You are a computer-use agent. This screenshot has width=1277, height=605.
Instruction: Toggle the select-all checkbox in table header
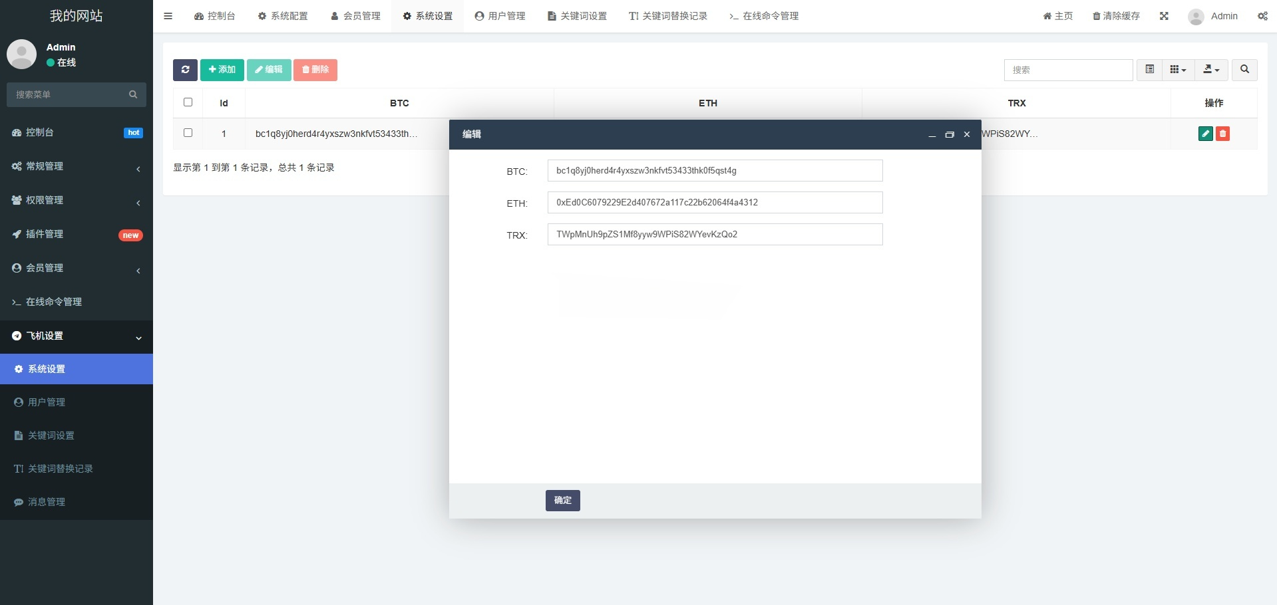(188, 102)
